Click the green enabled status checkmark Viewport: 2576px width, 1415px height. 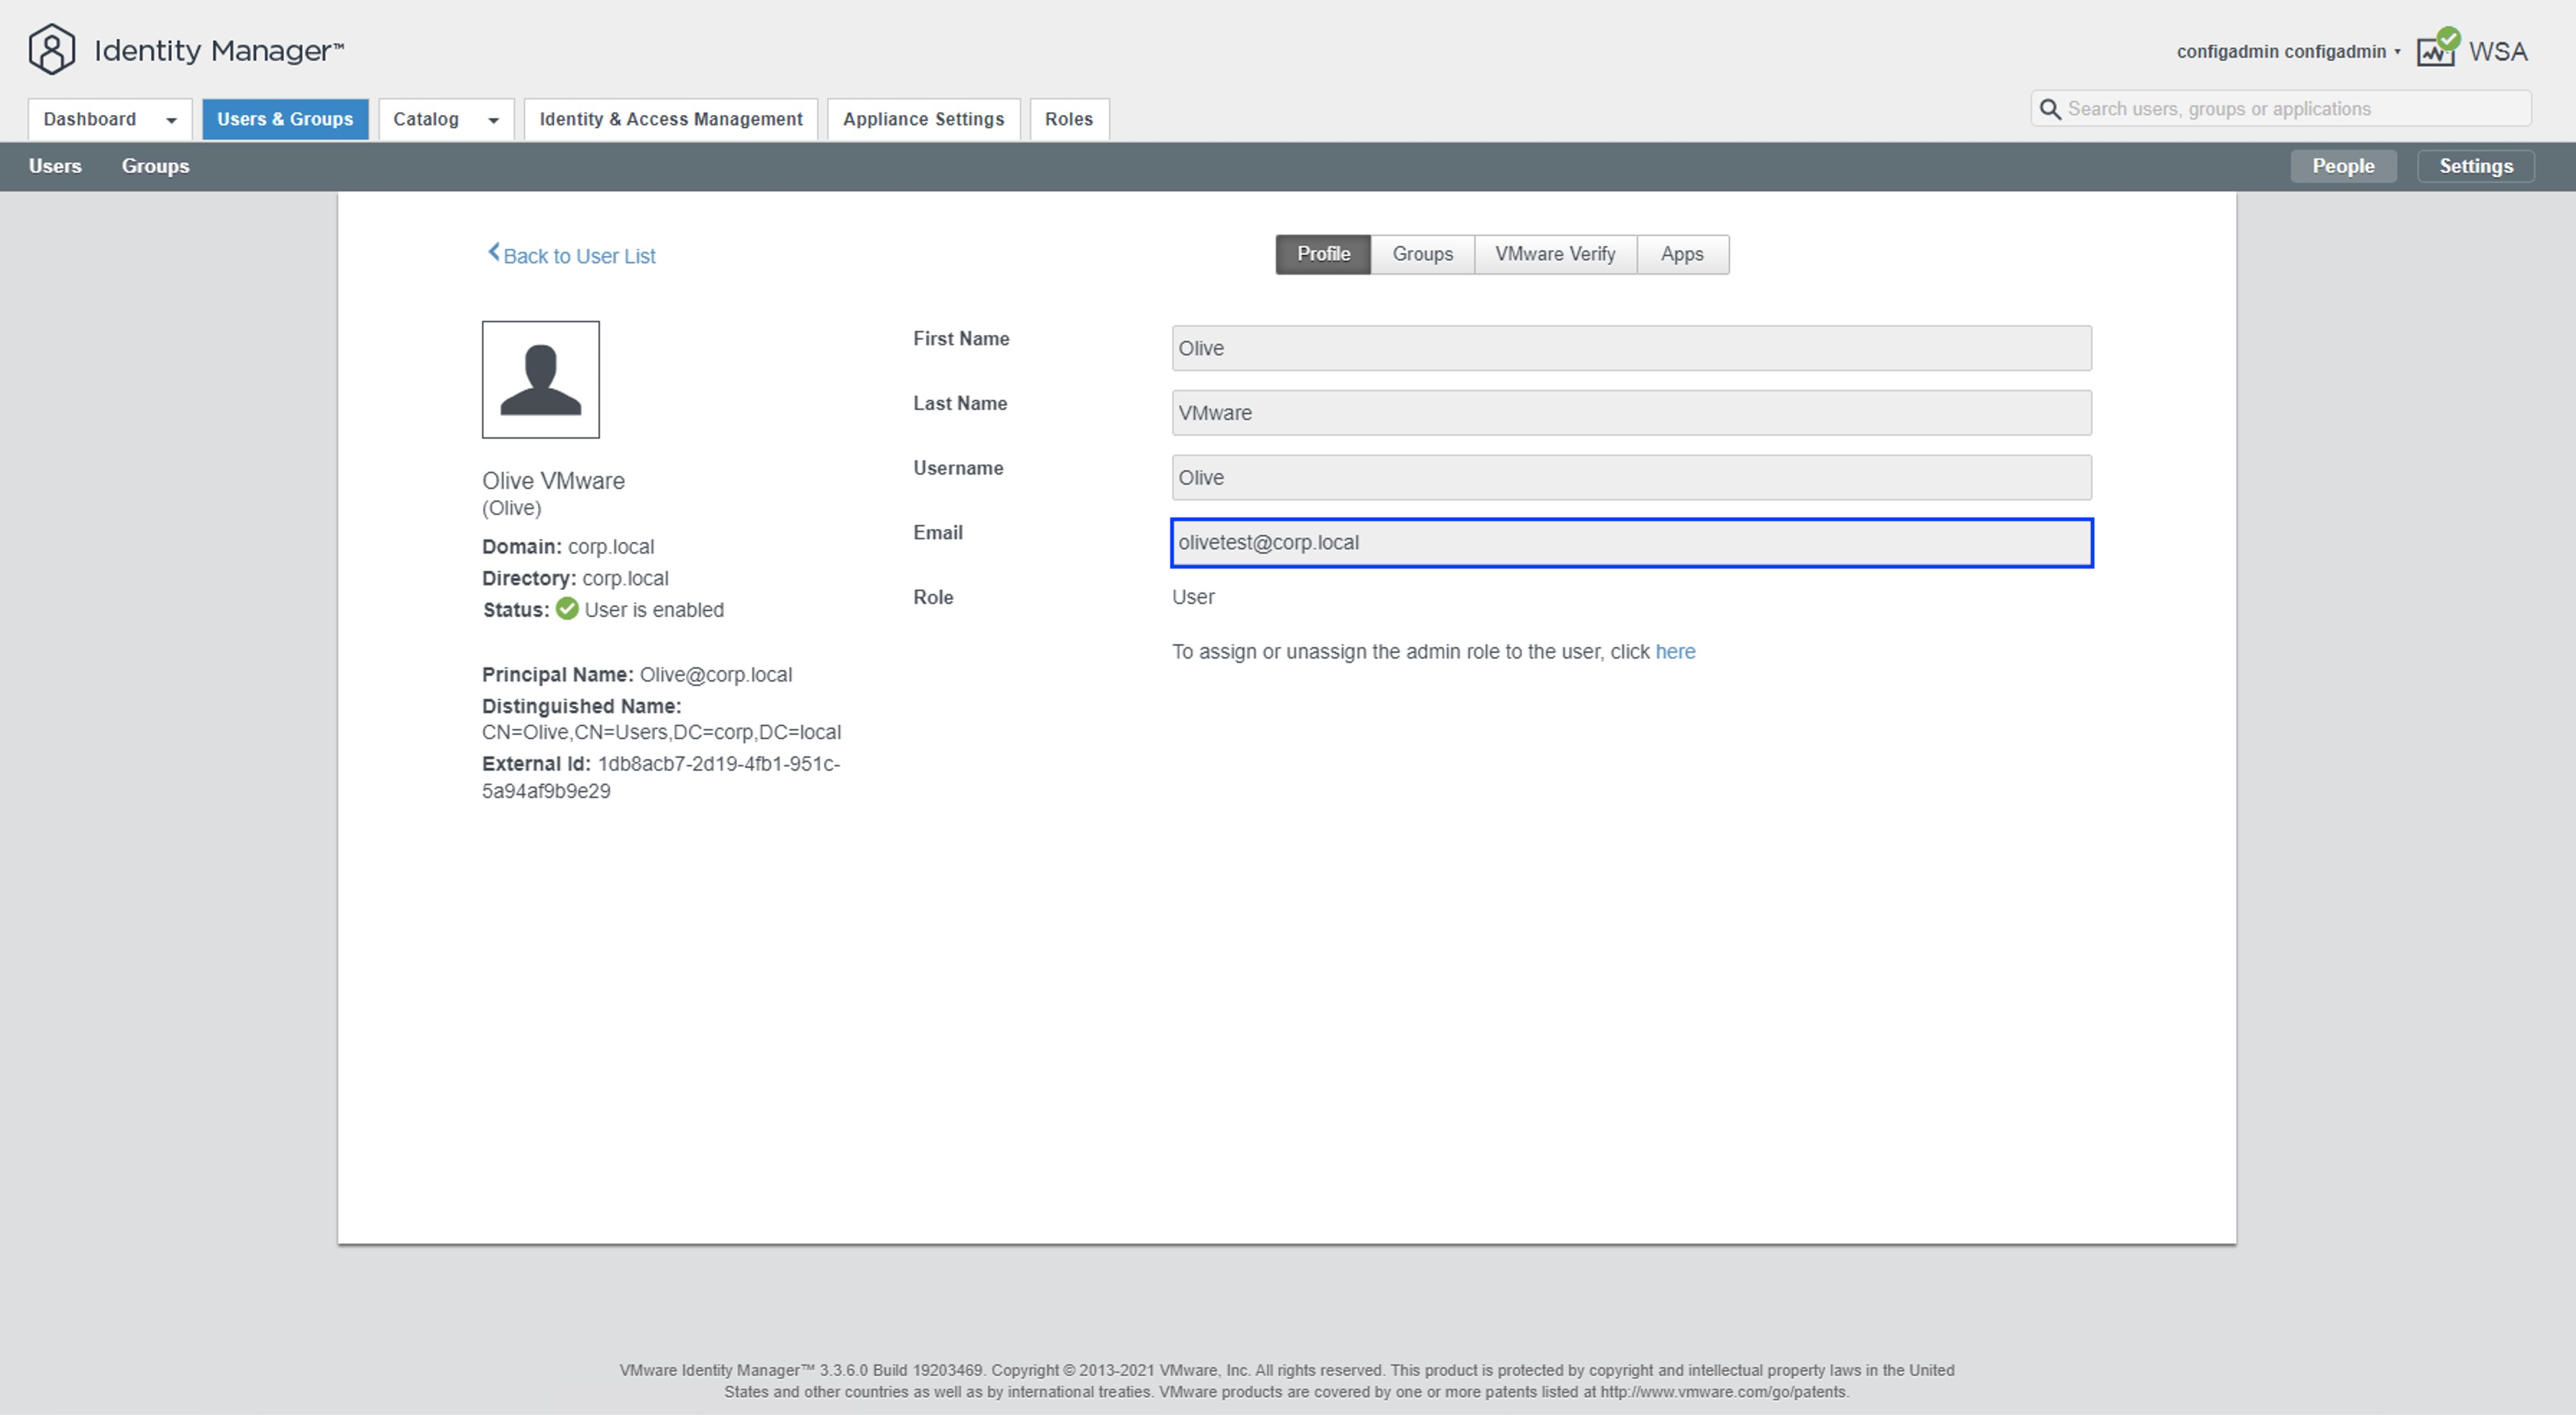[567, 609]
